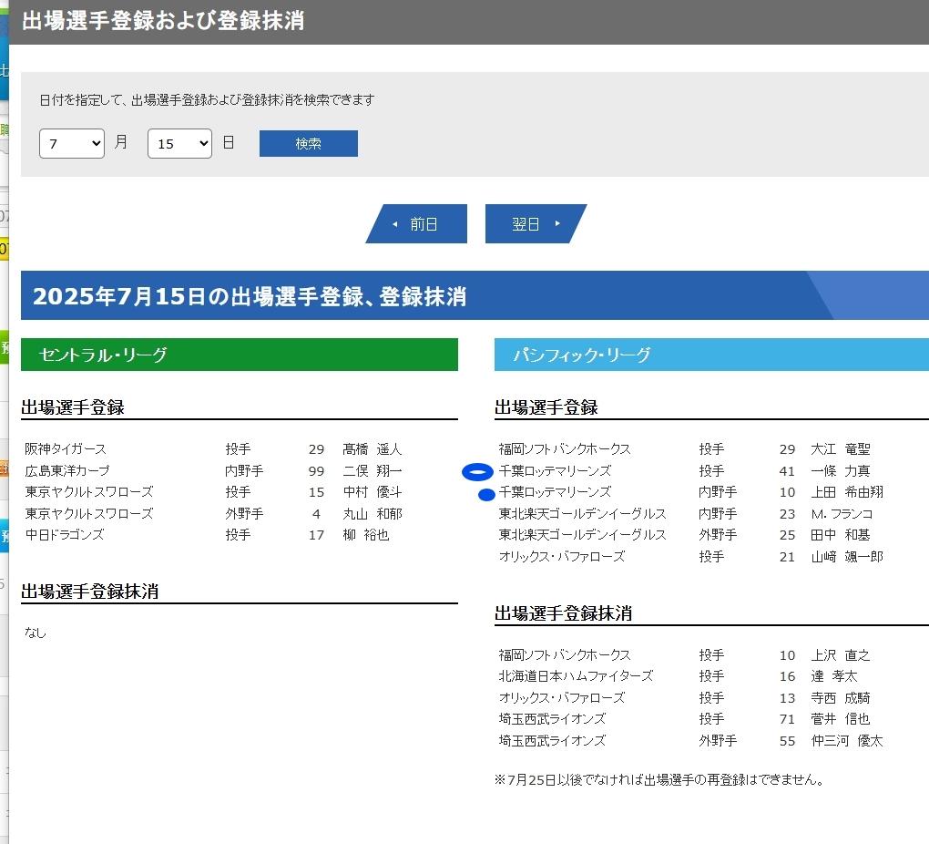The width and height of the screenshot is (929, 844).
Task: Click player name 柳 裕也
Action: [x=365, y=535]
